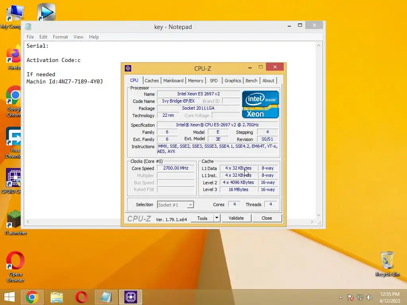Open the SPD tab

(x=213, y=81)
